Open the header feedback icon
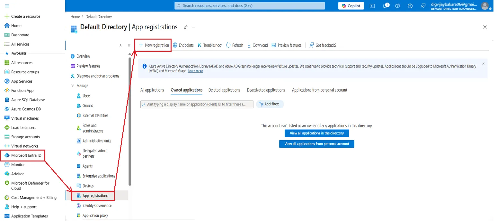 click(423, 6)
